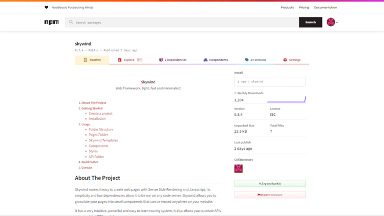Screen dimensions: 384x216
Task: Click the weekly downloads sparkline chart
Action: (x=287, y=99)
